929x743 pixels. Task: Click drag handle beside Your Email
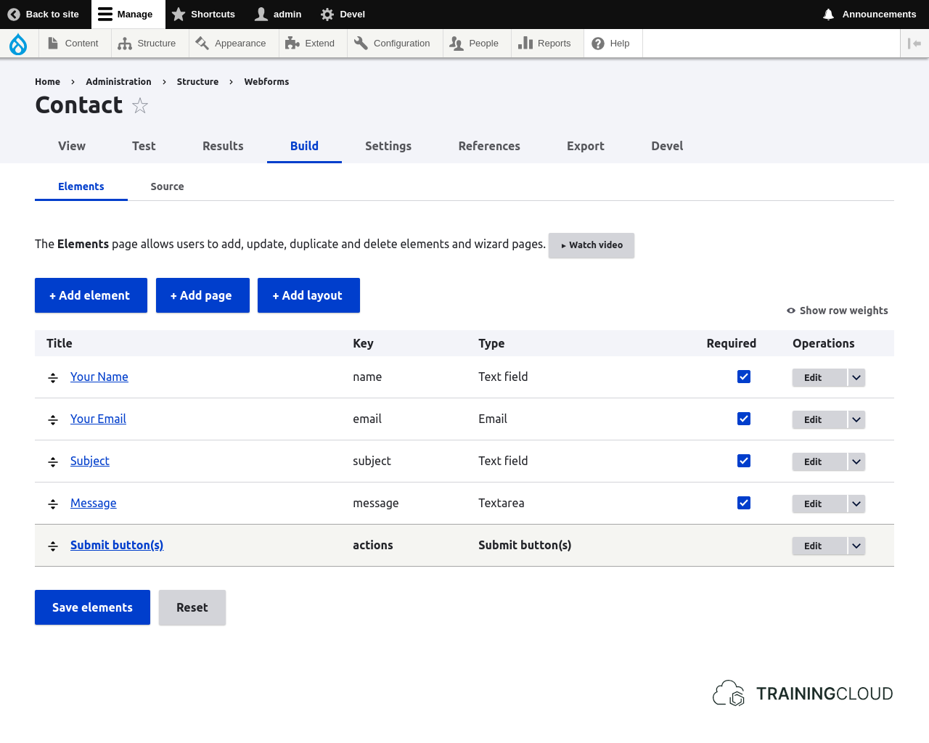[53, 420]
